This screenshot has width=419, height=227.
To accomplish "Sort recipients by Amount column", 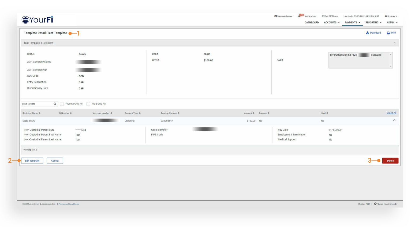I will 253,113.
